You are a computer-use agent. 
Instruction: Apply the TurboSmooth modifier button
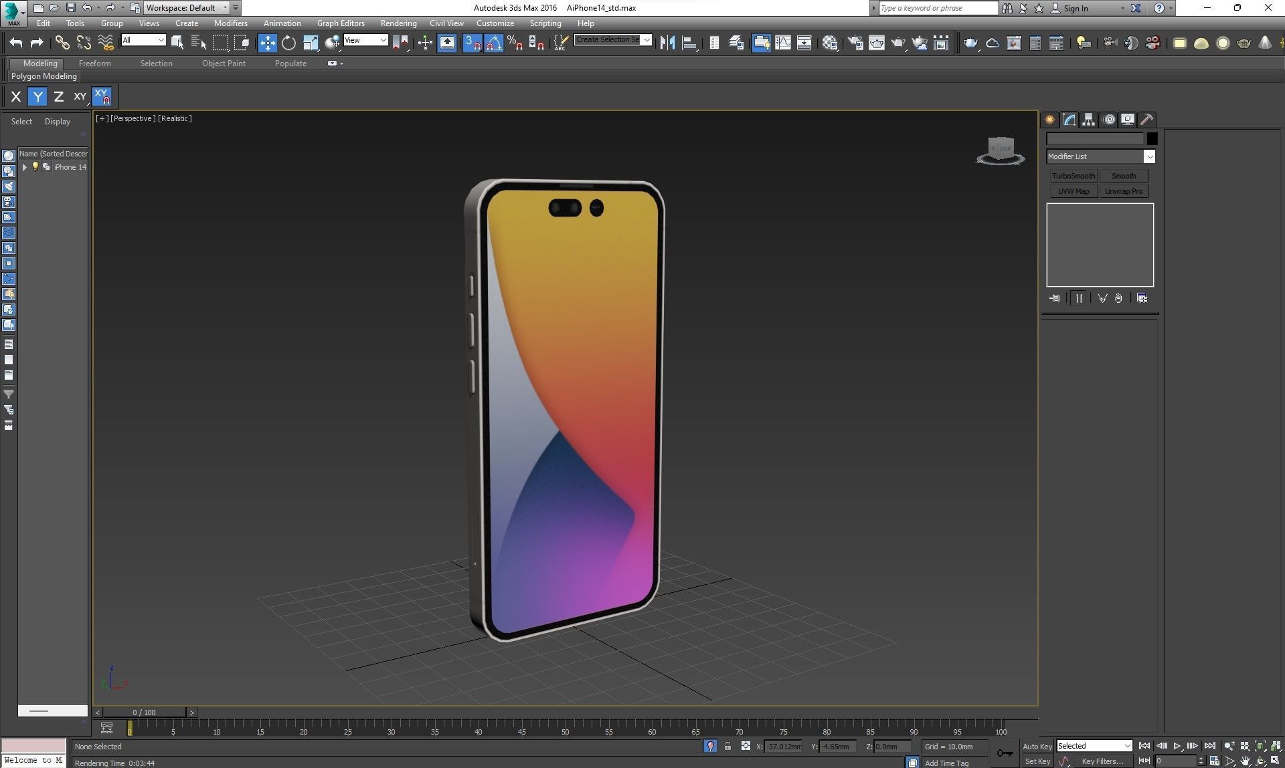(x=1074, y=176)
